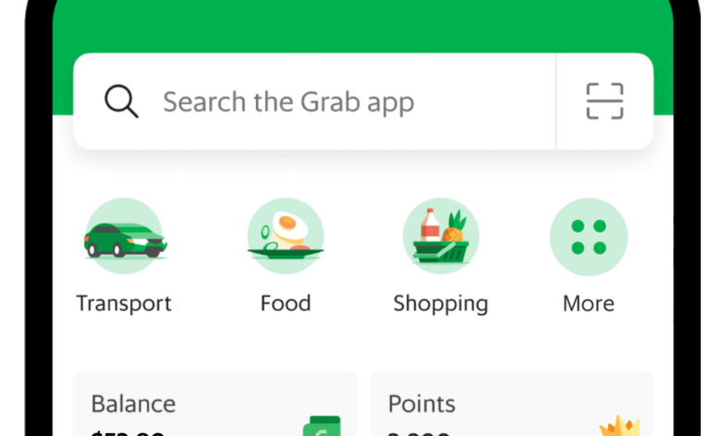This screenshot has height=436, width=723.
Task: Open the QR scan icon
Action: pyautogui.click(x=604, y=101)
